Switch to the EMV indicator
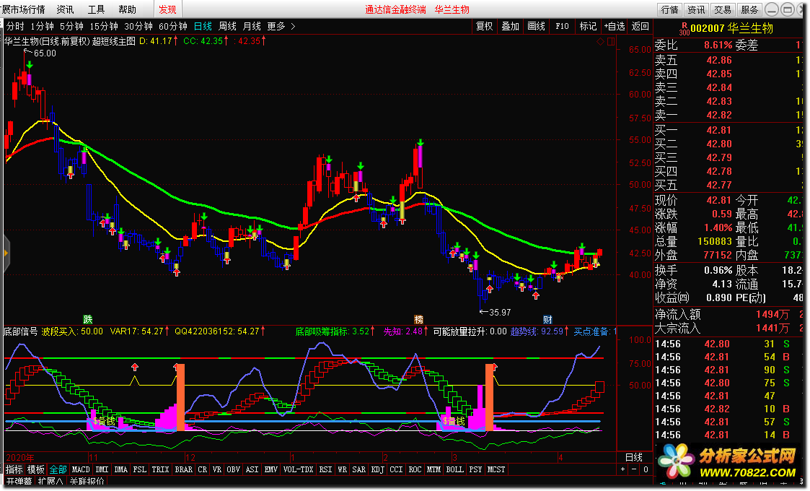The image size is (810, 491). tap(270, 469)
